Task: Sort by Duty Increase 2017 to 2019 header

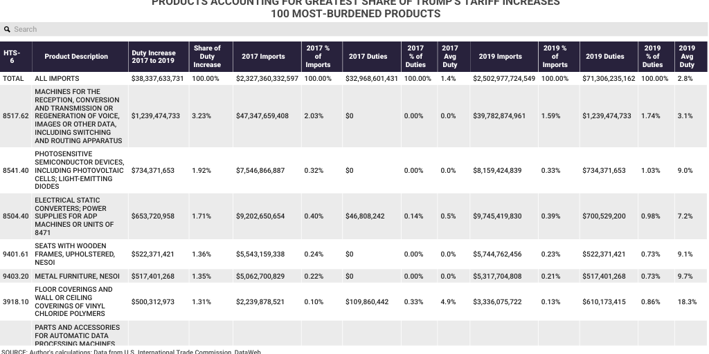Action: coord(154,57)
